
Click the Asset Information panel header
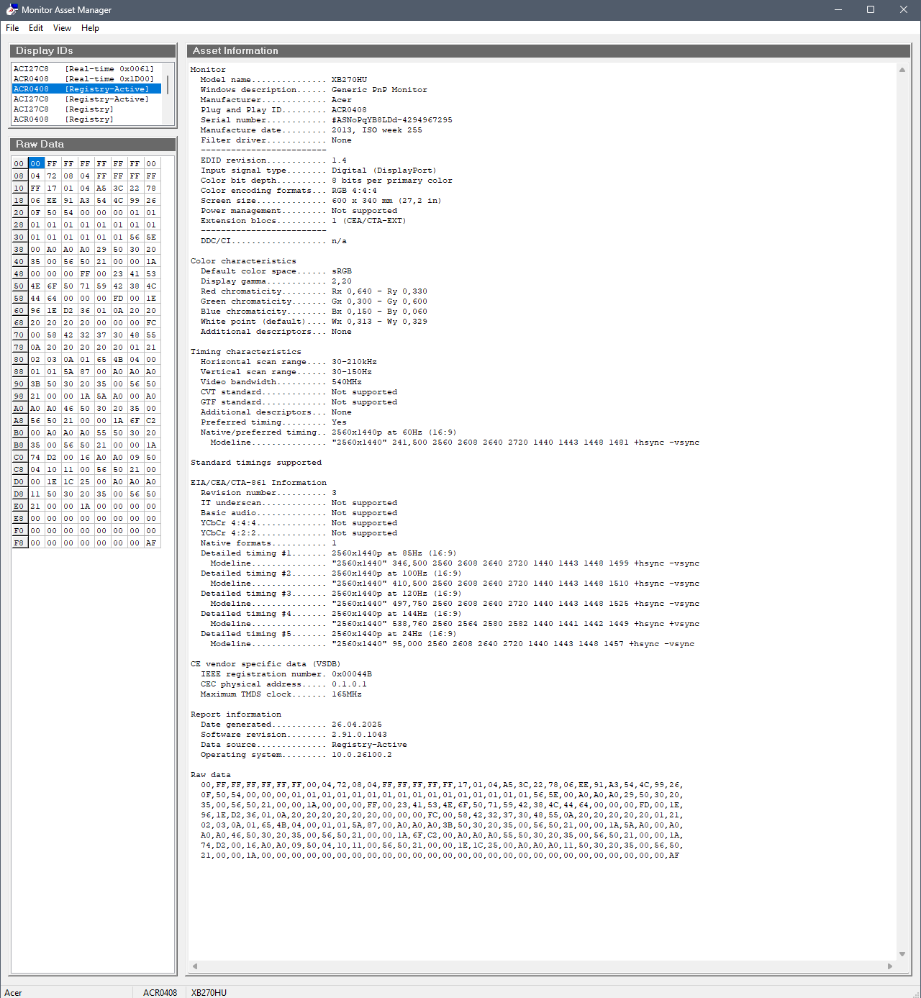[548, 50]
